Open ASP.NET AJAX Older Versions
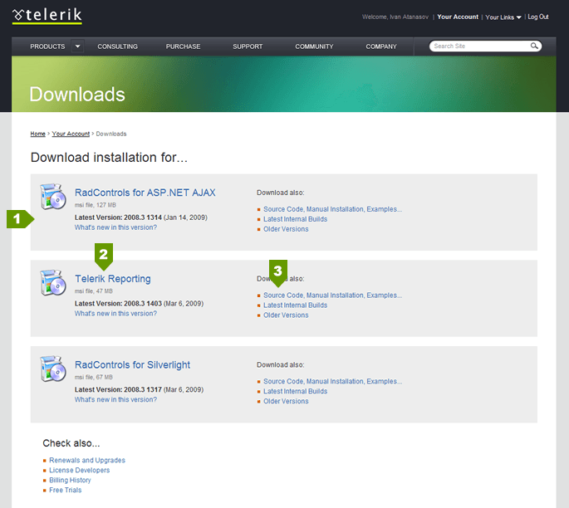Screen dimensions: 569x508 286,229
